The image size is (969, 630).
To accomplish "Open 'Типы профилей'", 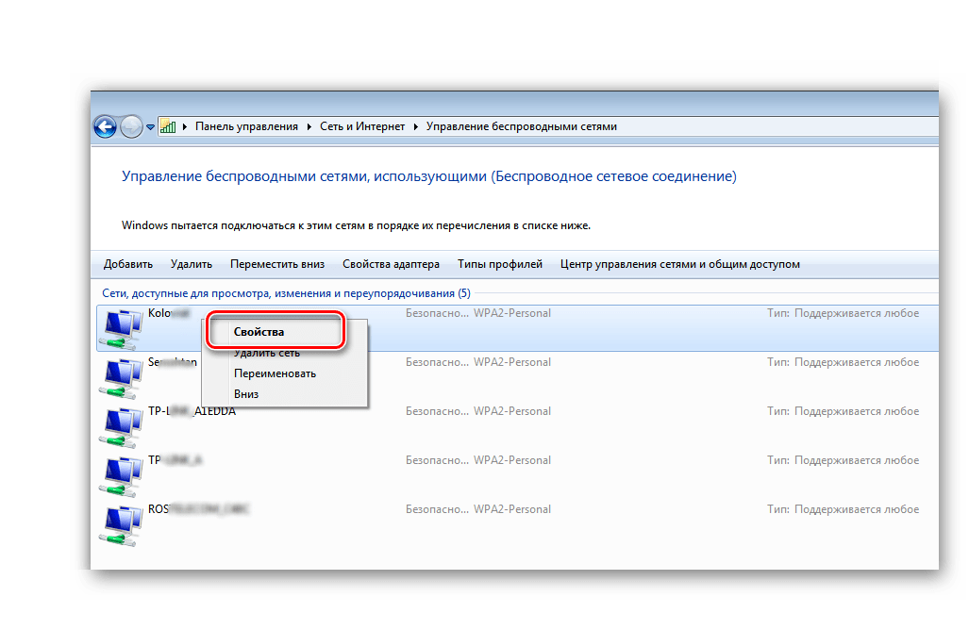I will (x=500, y=264).
